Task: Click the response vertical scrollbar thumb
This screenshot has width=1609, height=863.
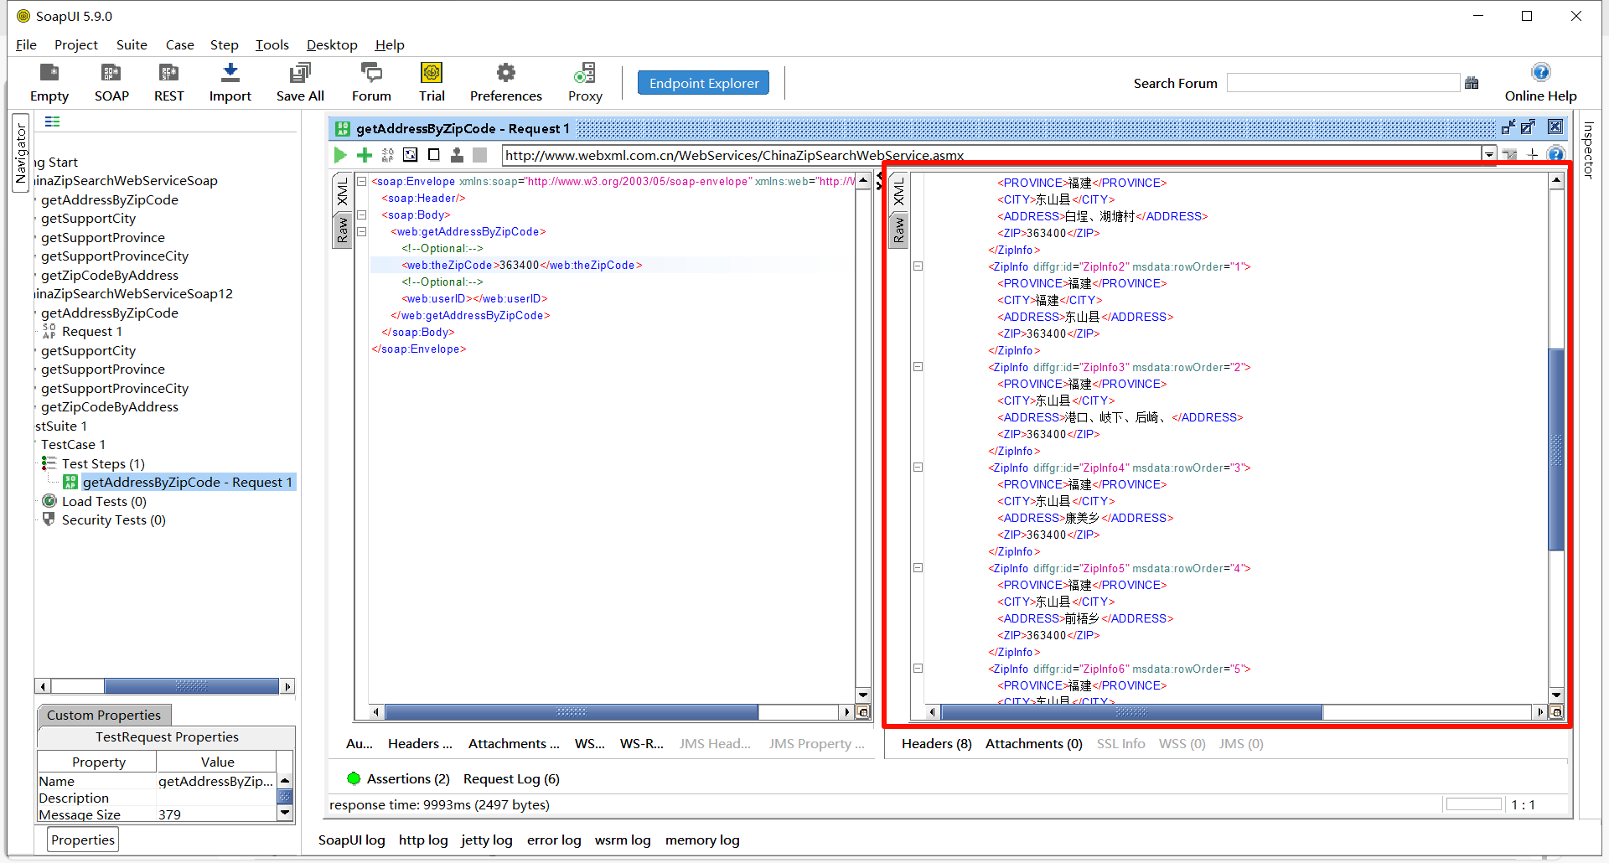Action: (x=1556, y=449)
